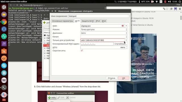This screenshot has width=182, height=102.
Task: Close the advertisement with X icon
Action: pyautogui.click(x=156, y=35)
